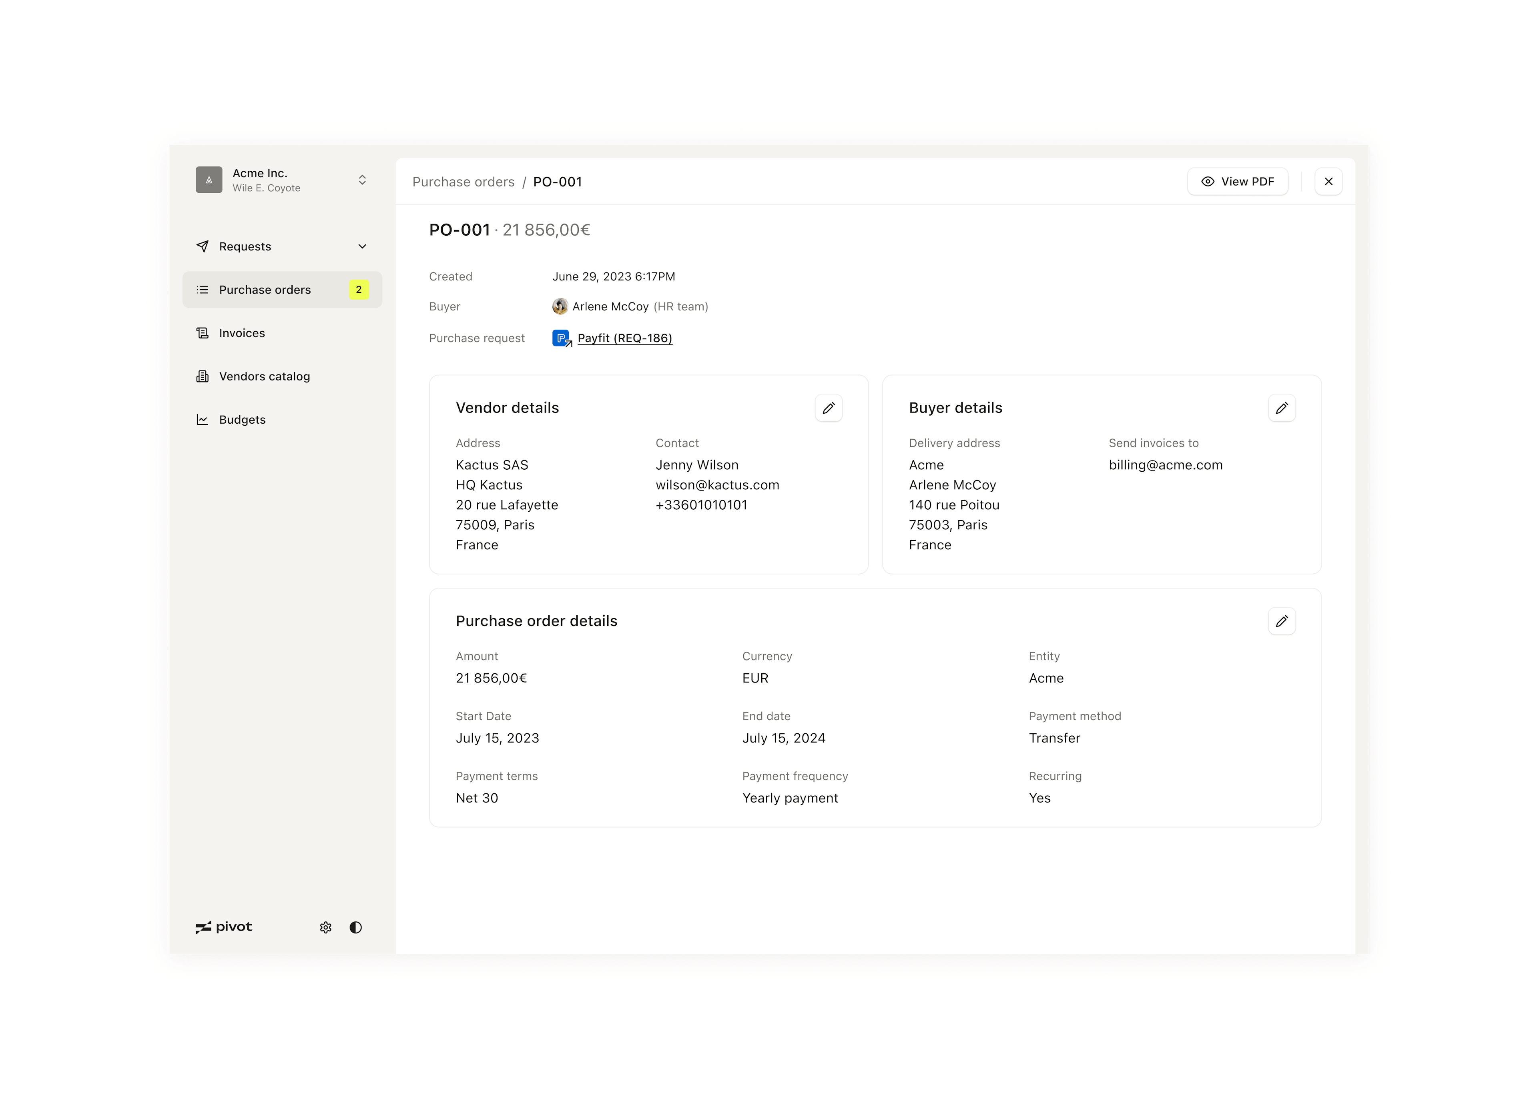Click Arlene McCoy's buyer avatar
This screenshot has height=1099, width=1537.
tap(560, 306)
